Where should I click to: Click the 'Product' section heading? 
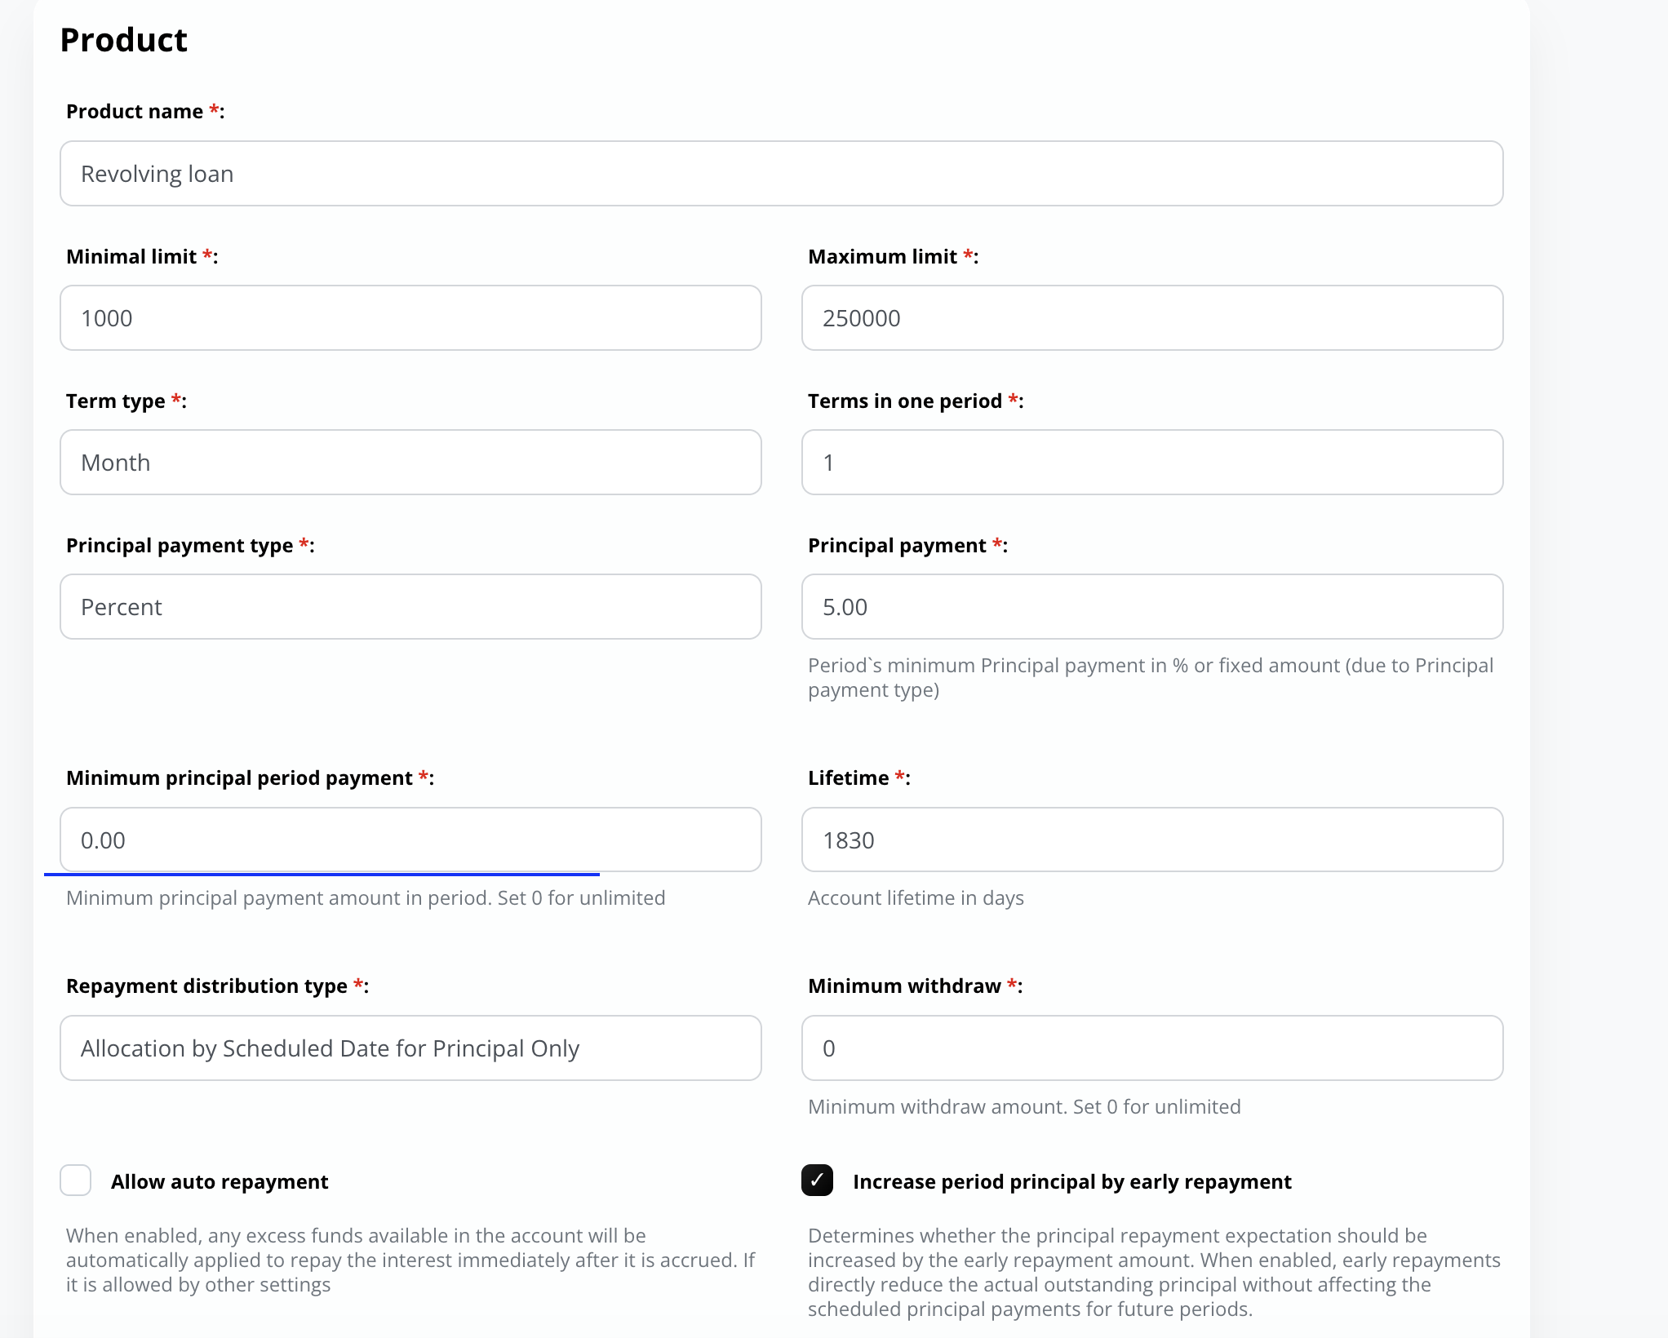(124, 40)
